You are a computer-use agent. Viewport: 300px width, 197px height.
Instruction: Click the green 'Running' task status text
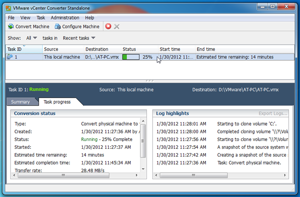(x=39, y=89)
